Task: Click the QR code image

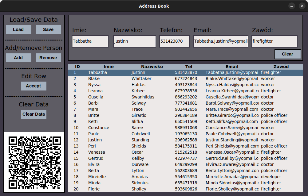Action: tap(34, 162)
